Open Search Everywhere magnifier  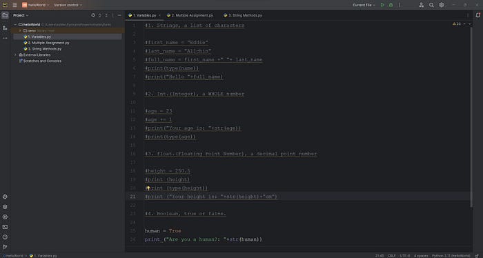click(x=431, y=5)
